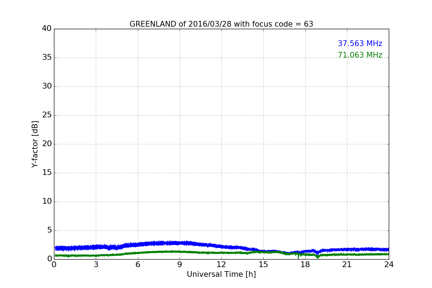
Task: Click the green trace dip near 19 hours
Action: [x=318, y=257]
